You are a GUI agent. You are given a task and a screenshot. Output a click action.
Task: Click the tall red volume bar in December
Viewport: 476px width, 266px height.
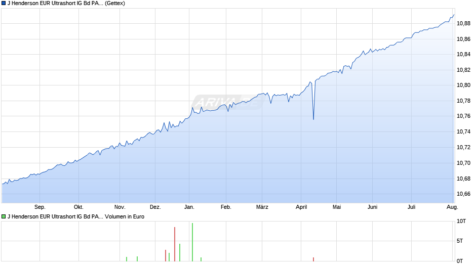[x=175, y=244]
